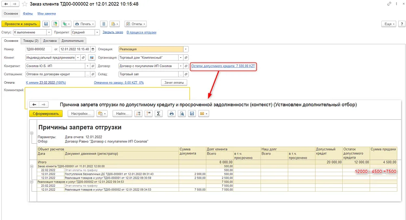Open the Еще menu button
This screenshot has height=220, width=406.
point(389,24)
